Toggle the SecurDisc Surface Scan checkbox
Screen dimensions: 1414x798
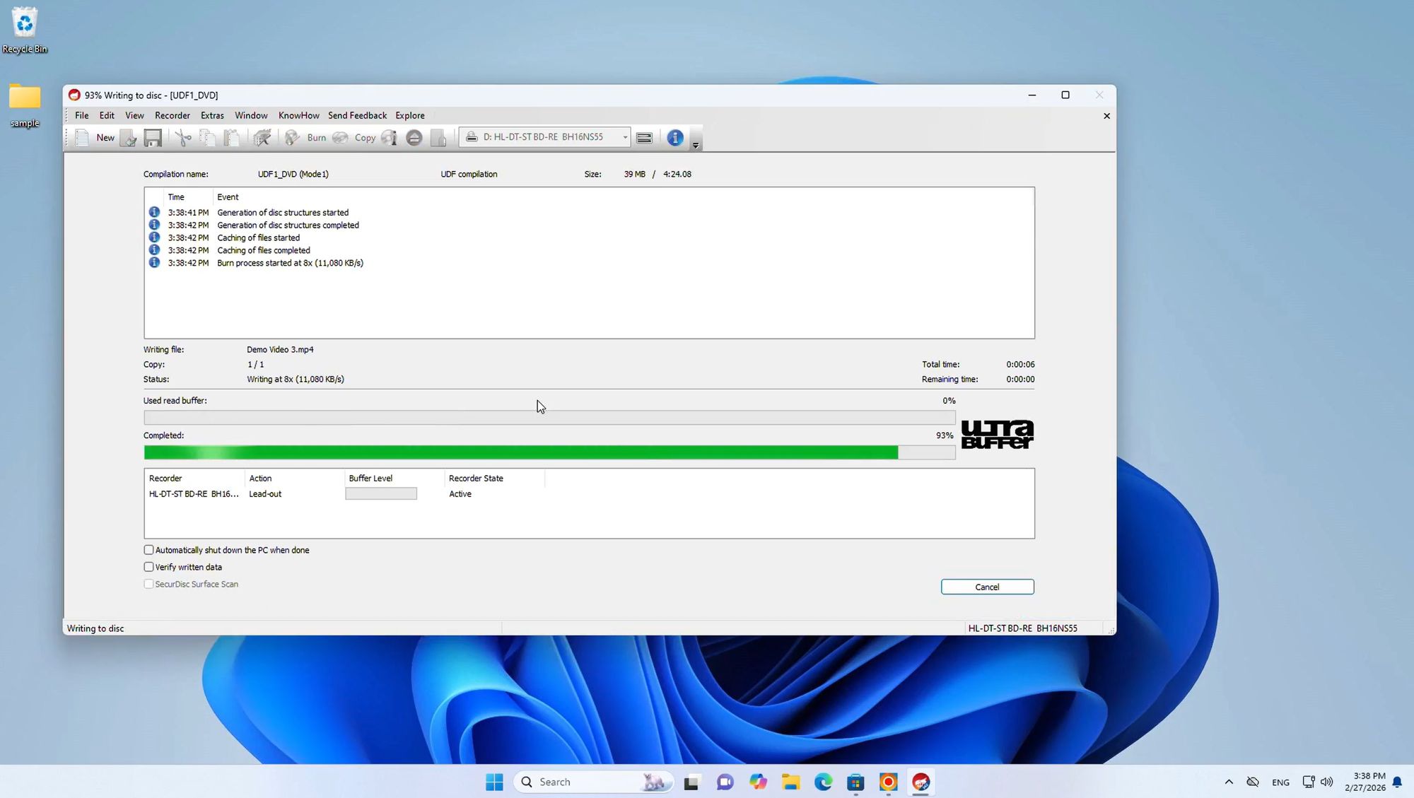[148, 584]
